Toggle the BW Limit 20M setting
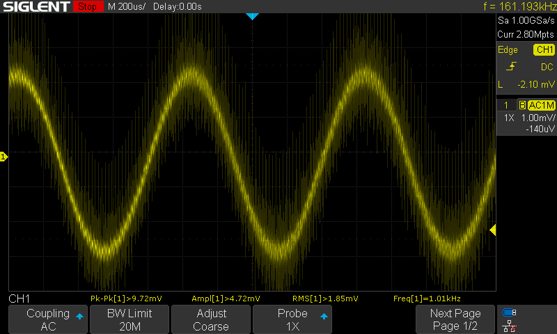The image size is (557, 334). [130, 319]
